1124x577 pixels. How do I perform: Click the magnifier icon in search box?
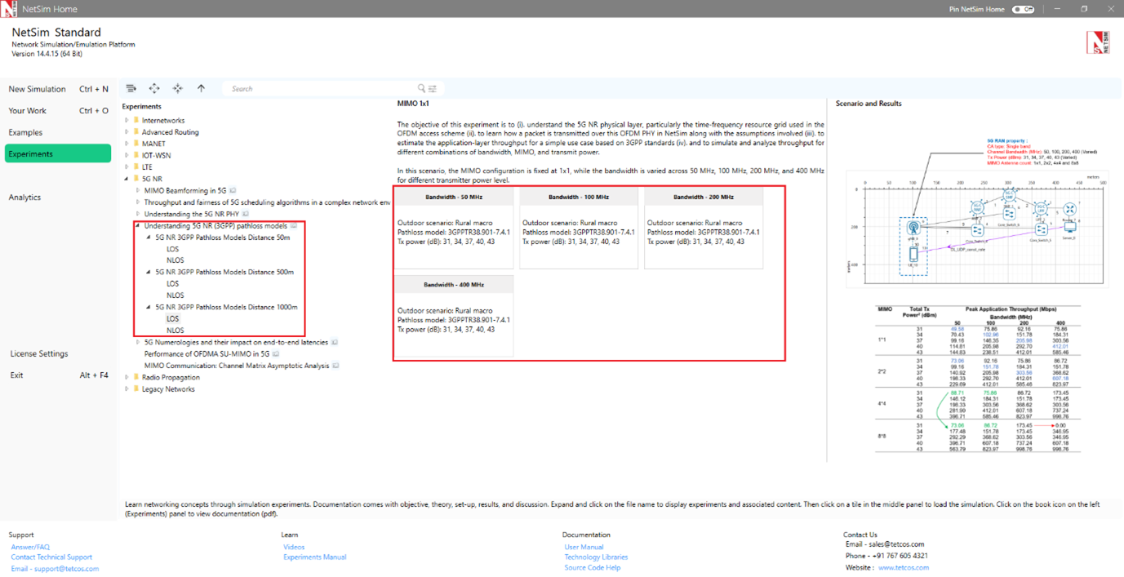click(x=421, y=88)
